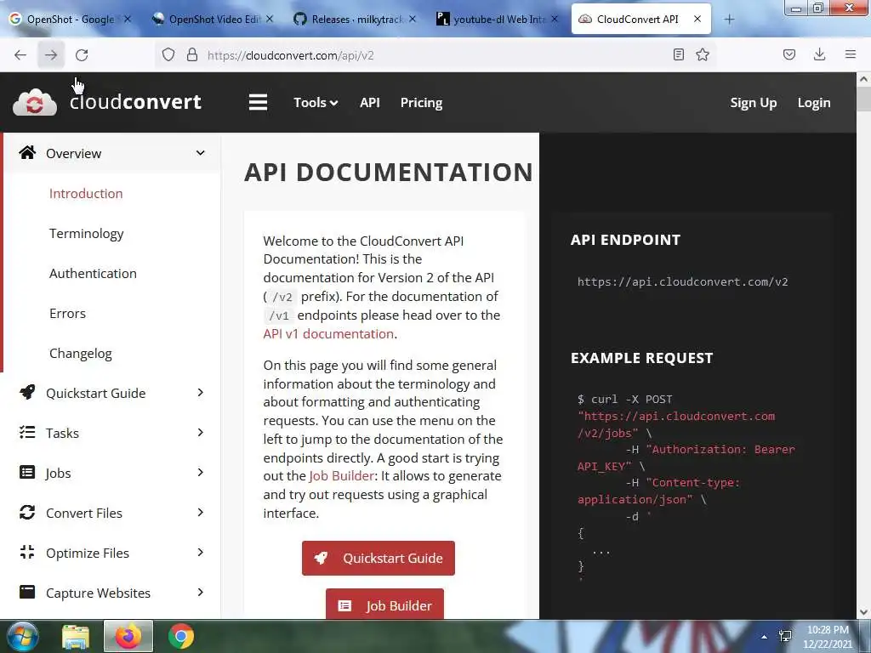871x653 pixels.
Task: Click Login in header
Action: pyautogui.click(x=814, y=103)
